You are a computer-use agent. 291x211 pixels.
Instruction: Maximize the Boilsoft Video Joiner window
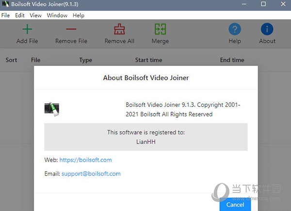[263, 4]
